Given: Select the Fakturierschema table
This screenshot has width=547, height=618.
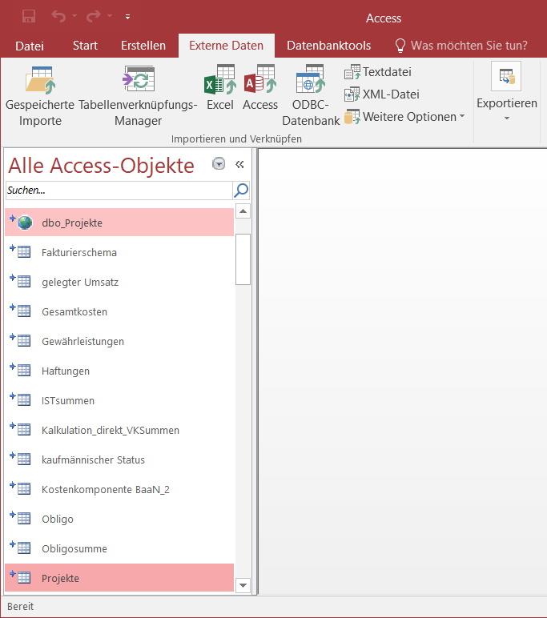Looking at the screenshot, I should [119, 252].
